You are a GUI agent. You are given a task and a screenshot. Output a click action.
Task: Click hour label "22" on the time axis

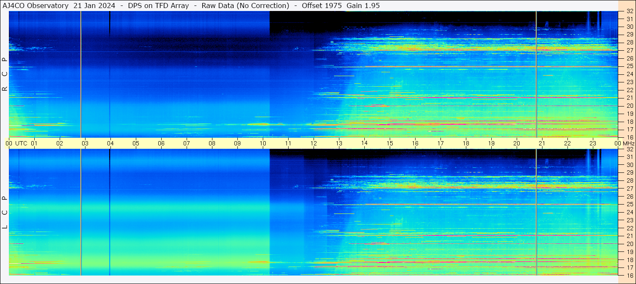[x=567, y=143]
